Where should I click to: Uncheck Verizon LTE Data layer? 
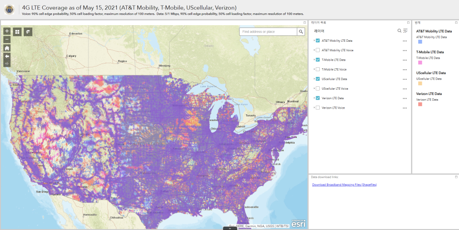[317, 98]
